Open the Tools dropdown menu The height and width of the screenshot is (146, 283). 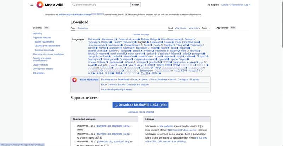point(206,28)
